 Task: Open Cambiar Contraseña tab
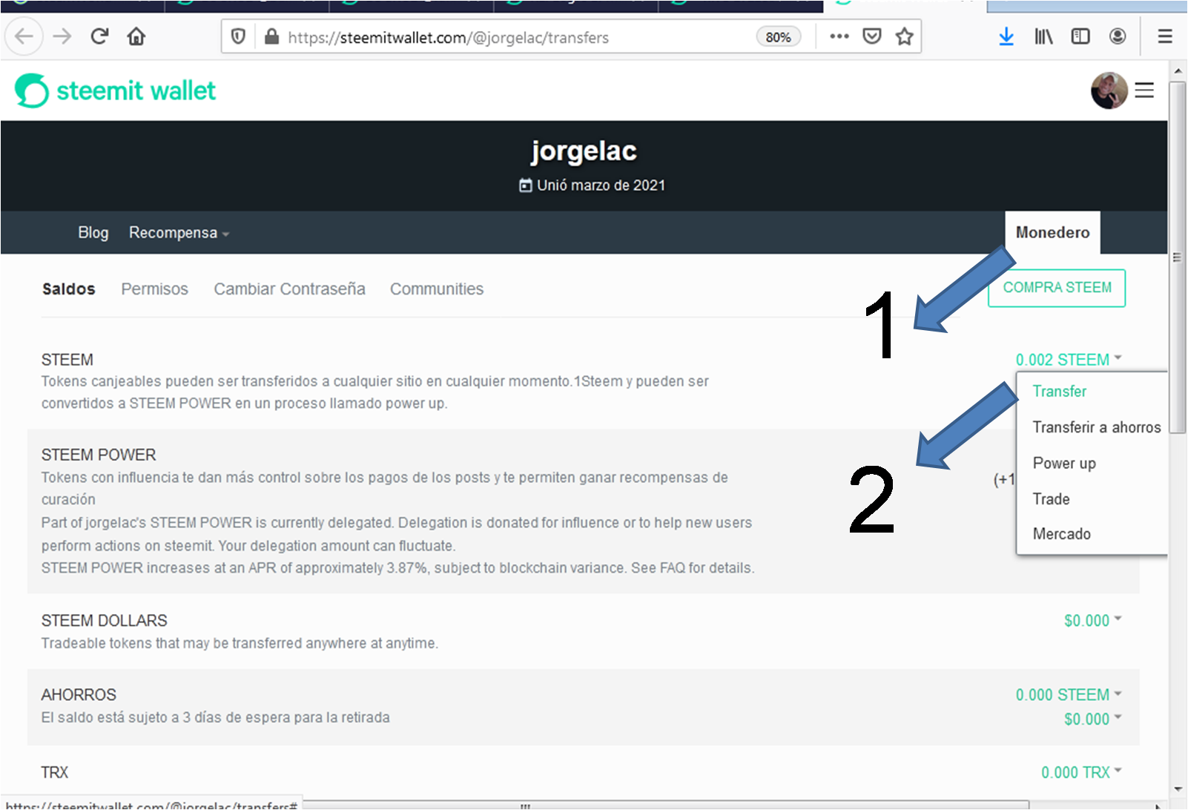click(289, 289)
